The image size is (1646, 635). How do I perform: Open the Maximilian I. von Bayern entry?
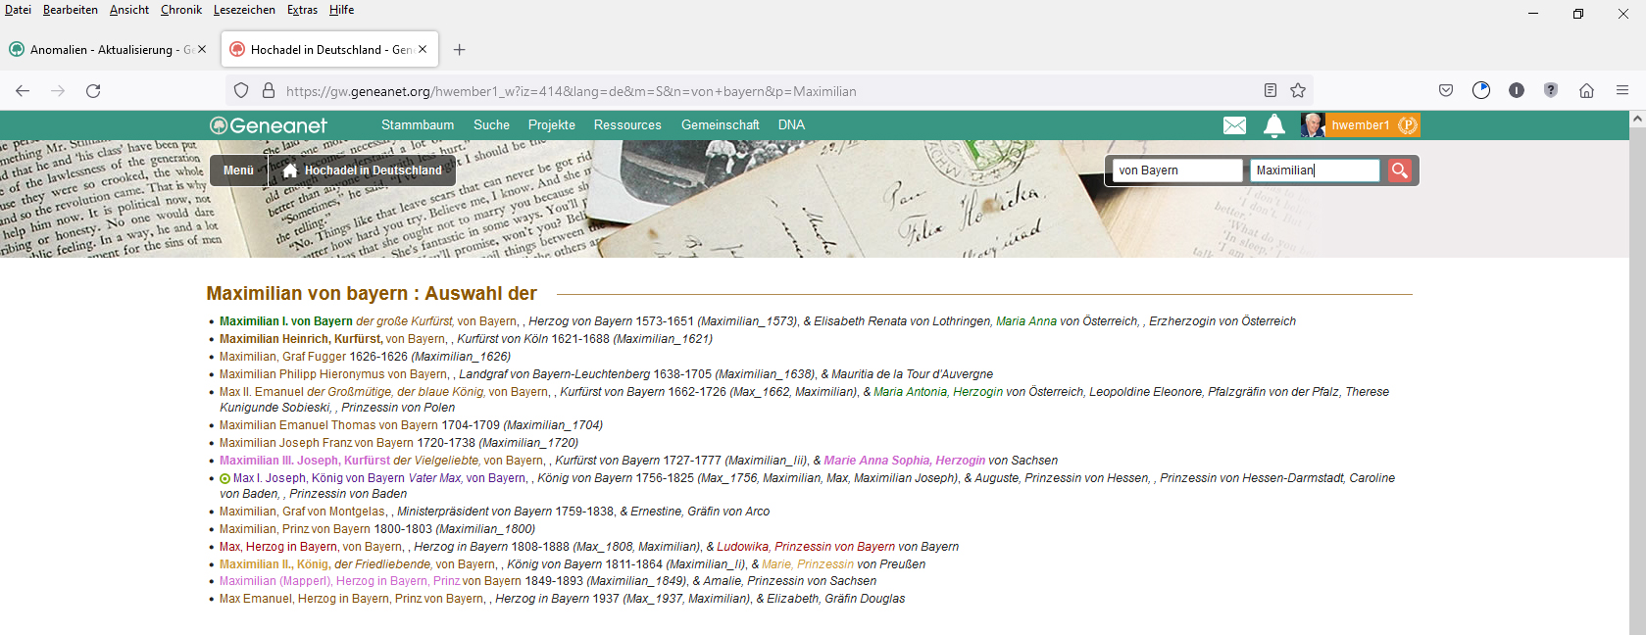pyautogui.click(x=285, y=321)
